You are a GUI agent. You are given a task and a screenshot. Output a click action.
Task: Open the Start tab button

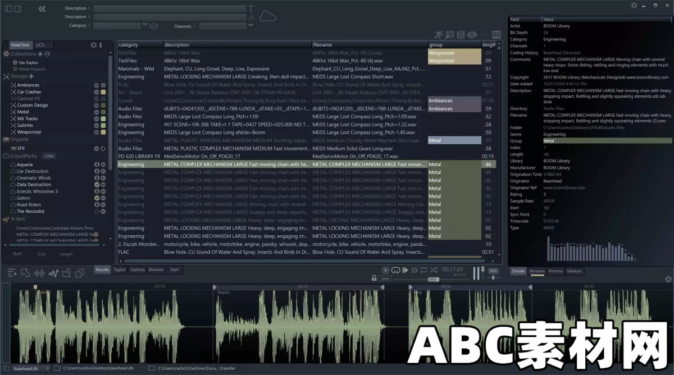[175, 269]
